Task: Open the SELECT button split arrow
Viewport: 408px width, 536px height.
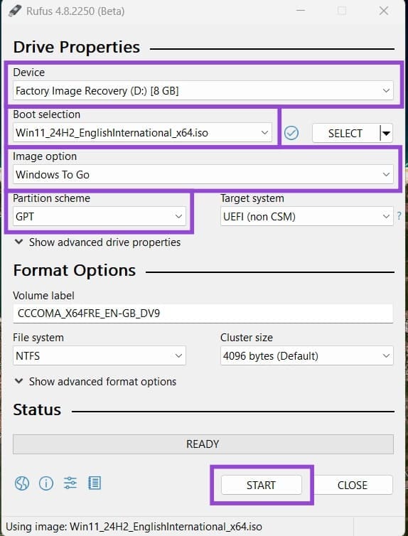Action: coord(387,133)
